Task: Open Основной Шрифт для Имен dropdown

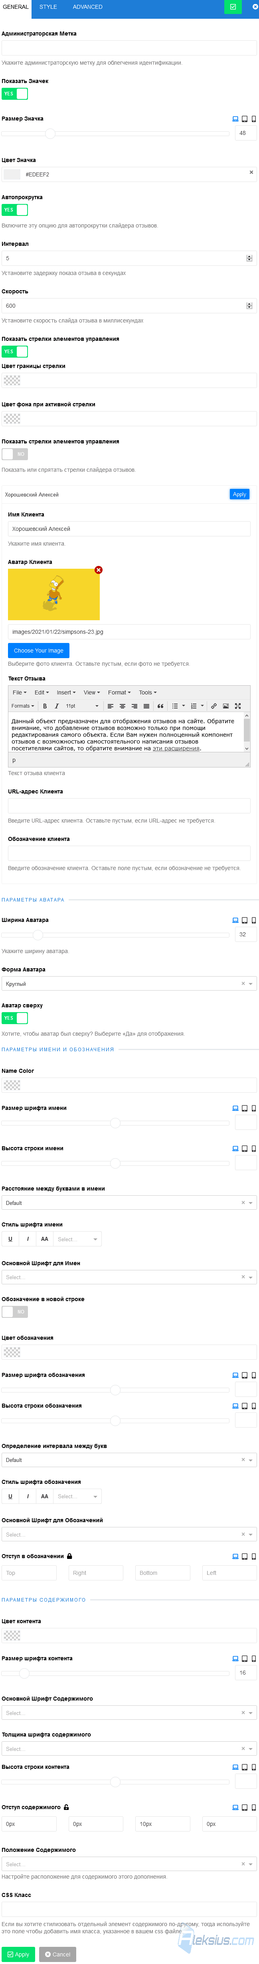Action: coord(129,1277)
